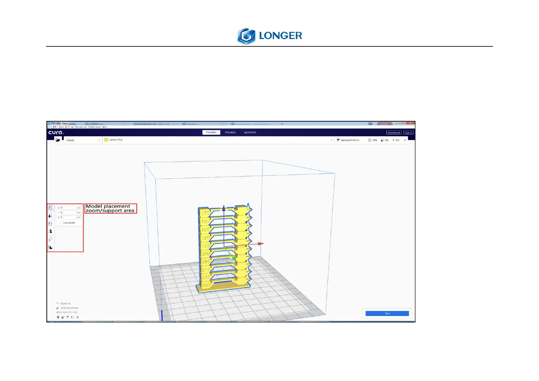Open file using the folder icon

pyautogui.click(x=58, y=140)
